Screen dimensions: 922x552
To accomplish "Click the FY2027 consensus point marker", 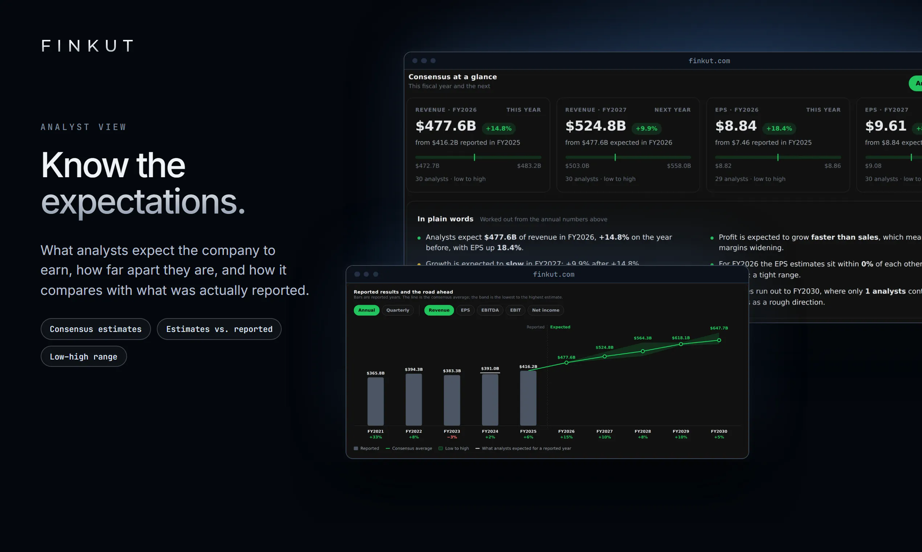I will point(604,356).
